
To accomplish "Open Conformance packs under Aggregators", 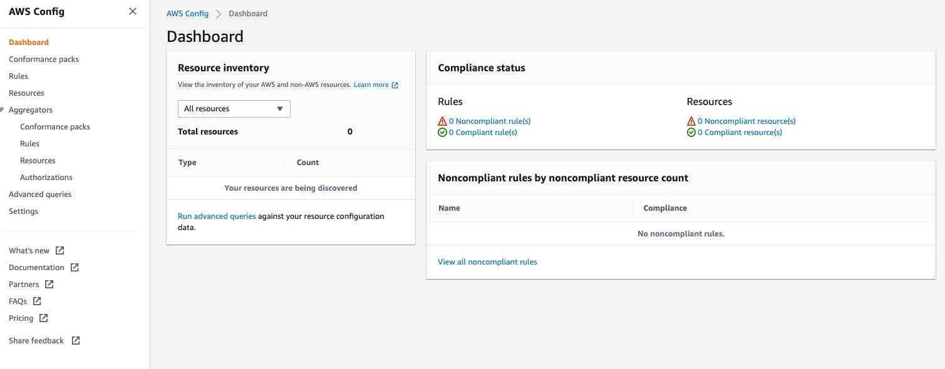I will coord(55,127).
